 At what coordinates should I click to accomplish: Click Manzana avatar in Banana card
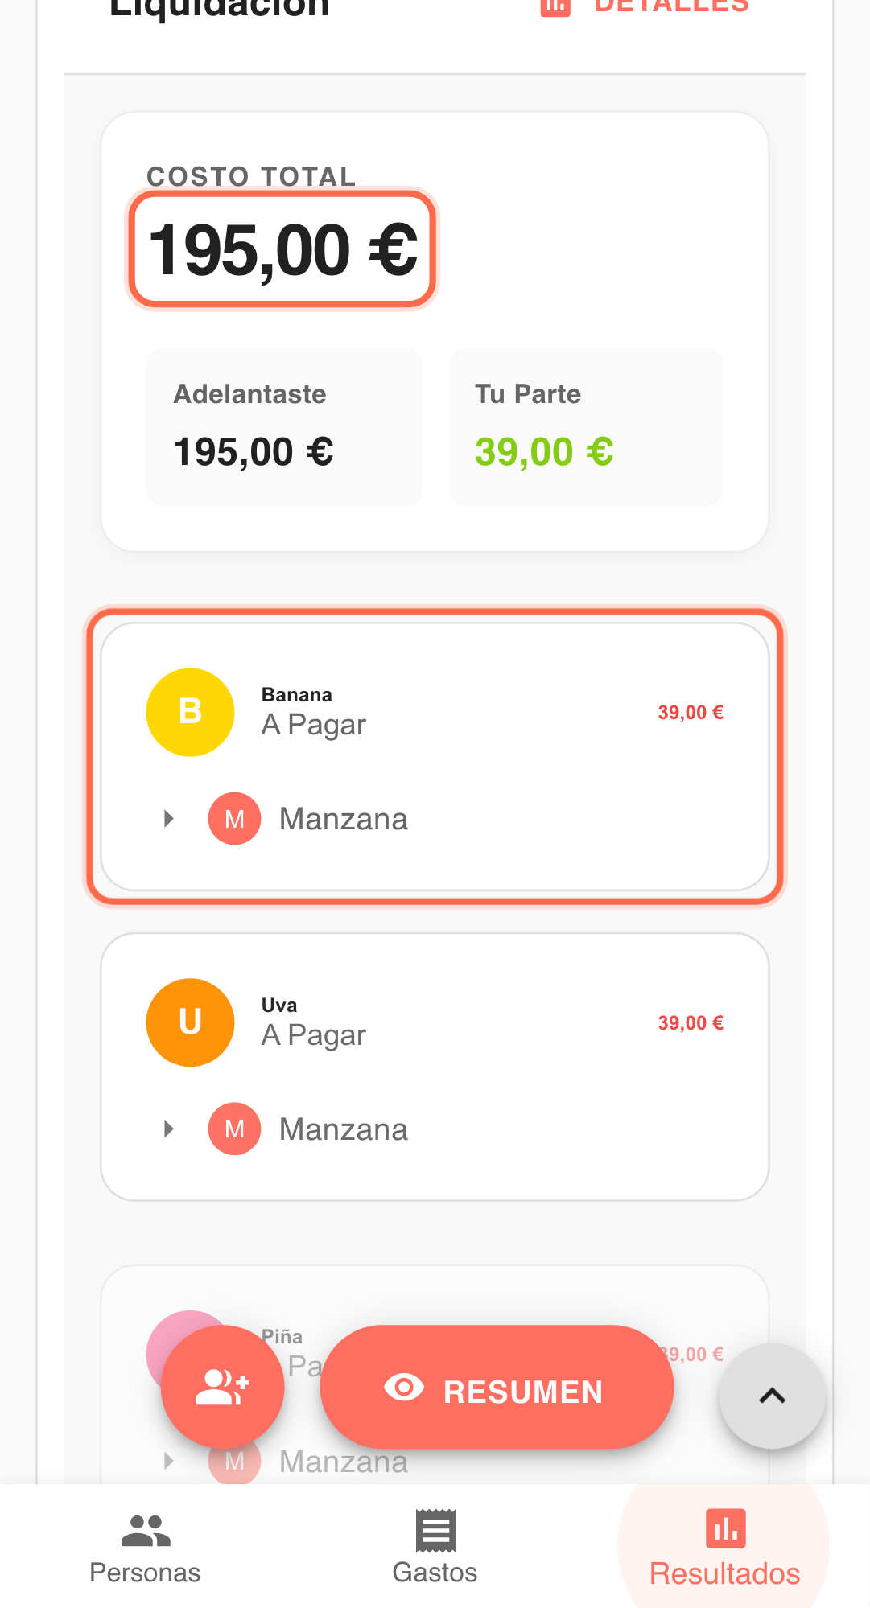(x=234, y=819)
